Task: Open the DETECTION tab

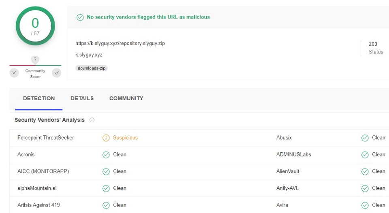Action: coord(39,98)
